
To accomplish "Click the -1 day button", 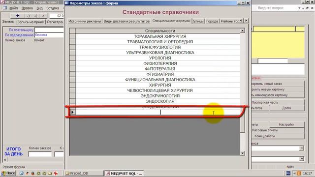I will [43, 16].
